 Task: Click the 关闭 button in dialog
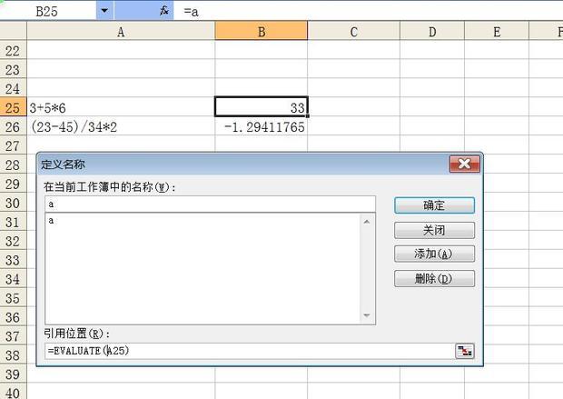(x=434, y=230)
